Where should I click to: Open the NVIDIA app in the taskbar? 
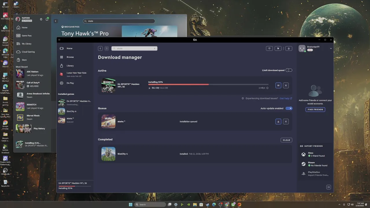188,205
